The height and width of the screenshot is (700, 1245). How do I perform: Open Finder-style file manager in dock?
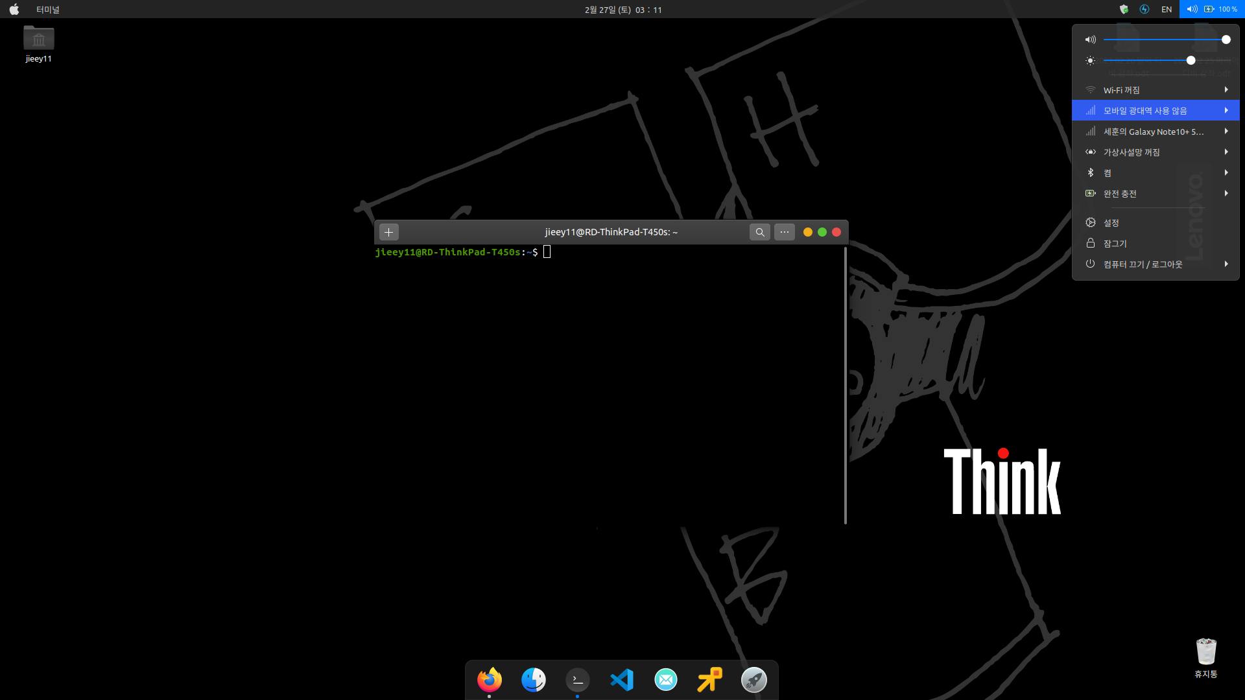(x=534, y=679)
